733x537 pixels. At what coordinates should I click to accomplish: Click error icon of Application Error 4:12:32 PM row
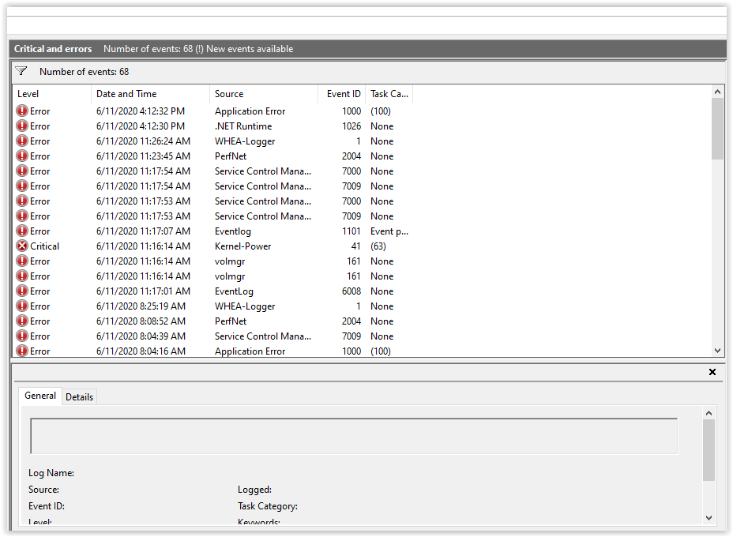coord(22,111)
